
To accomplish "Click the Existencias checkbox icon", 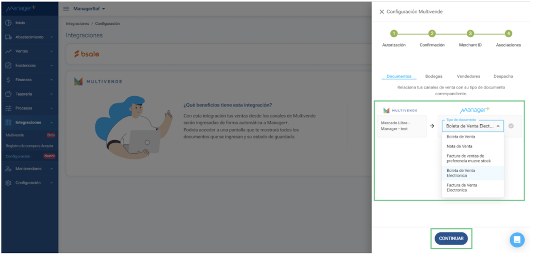I will [9, 65].
